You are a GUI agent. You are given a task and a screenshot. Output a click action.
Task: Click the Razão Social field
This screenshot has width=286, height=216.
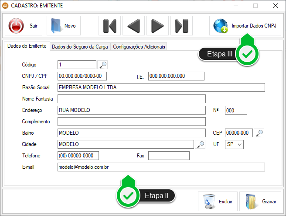coord(161,87)
